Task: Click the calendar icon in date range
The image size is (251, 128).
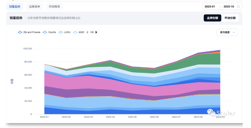Action: click(x=238, y=7)
